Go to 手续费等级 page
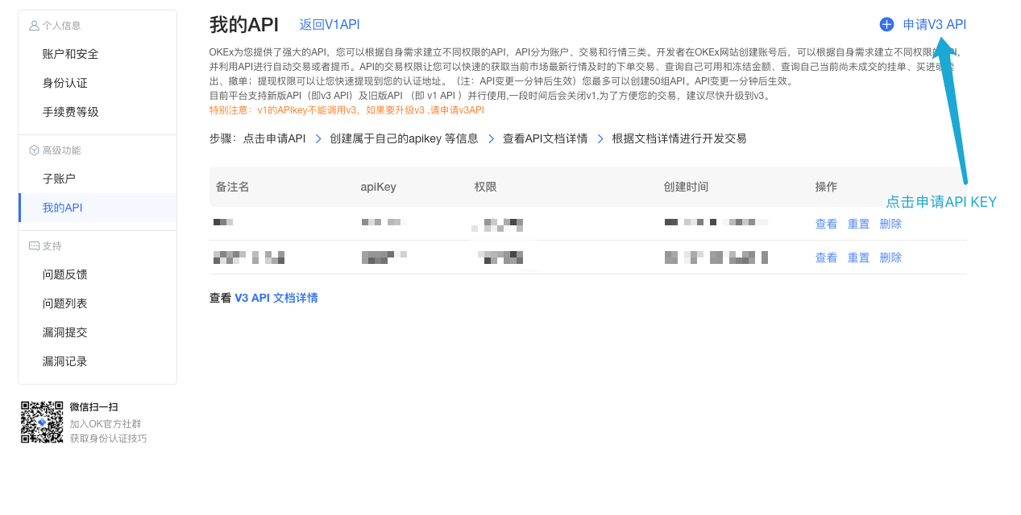 (70, 112)
